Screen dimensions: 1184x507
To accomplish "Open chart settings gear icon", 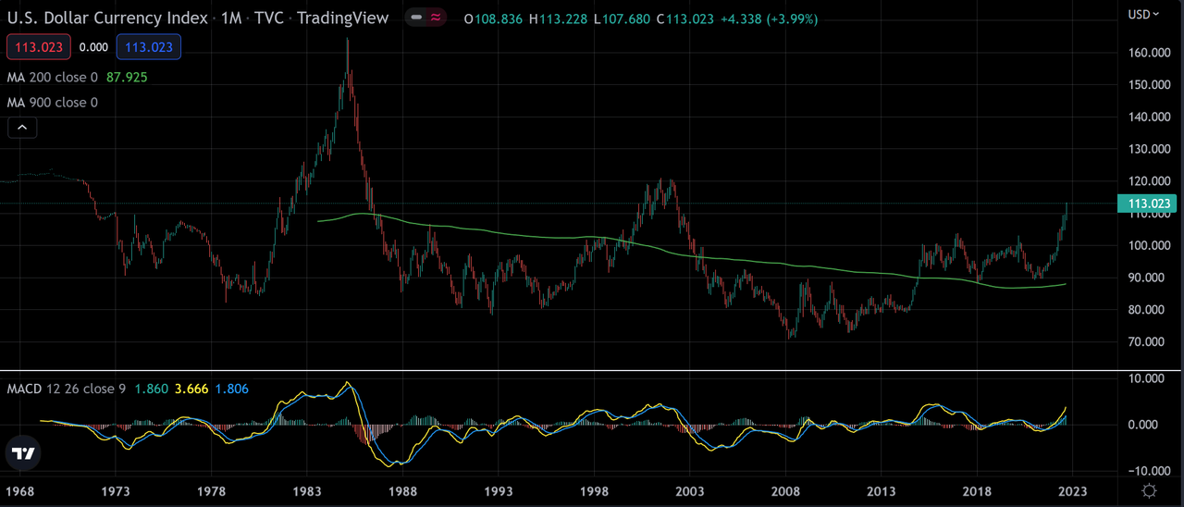I will 1150,491.
